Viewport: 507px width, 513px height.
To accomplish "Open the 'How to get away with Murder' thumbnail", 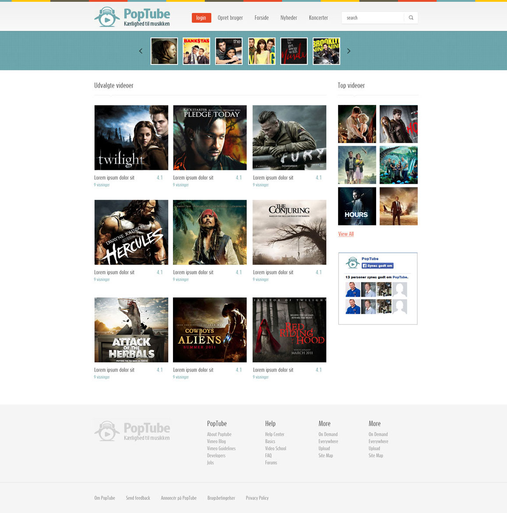I will [294, 51].
